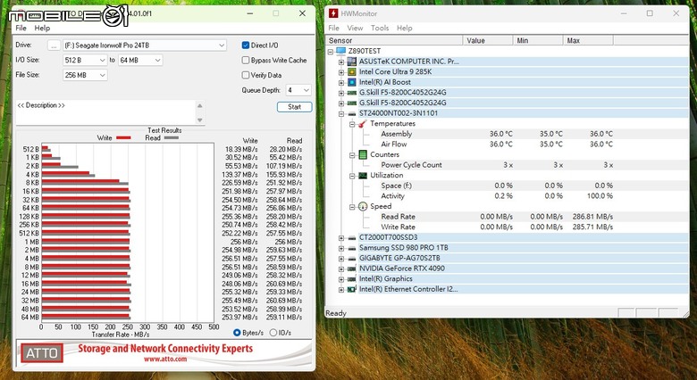Click the ST24000NT002 hard drive icon
Screen dimensions: 697x380
coord(351,113)
